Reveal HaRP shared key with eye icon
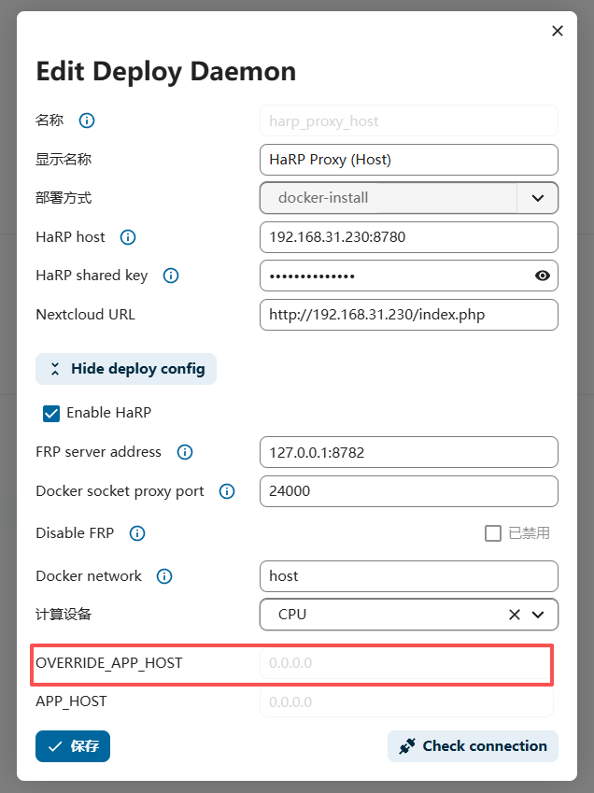This screenshot has width=594, height=793. point(542,276)
